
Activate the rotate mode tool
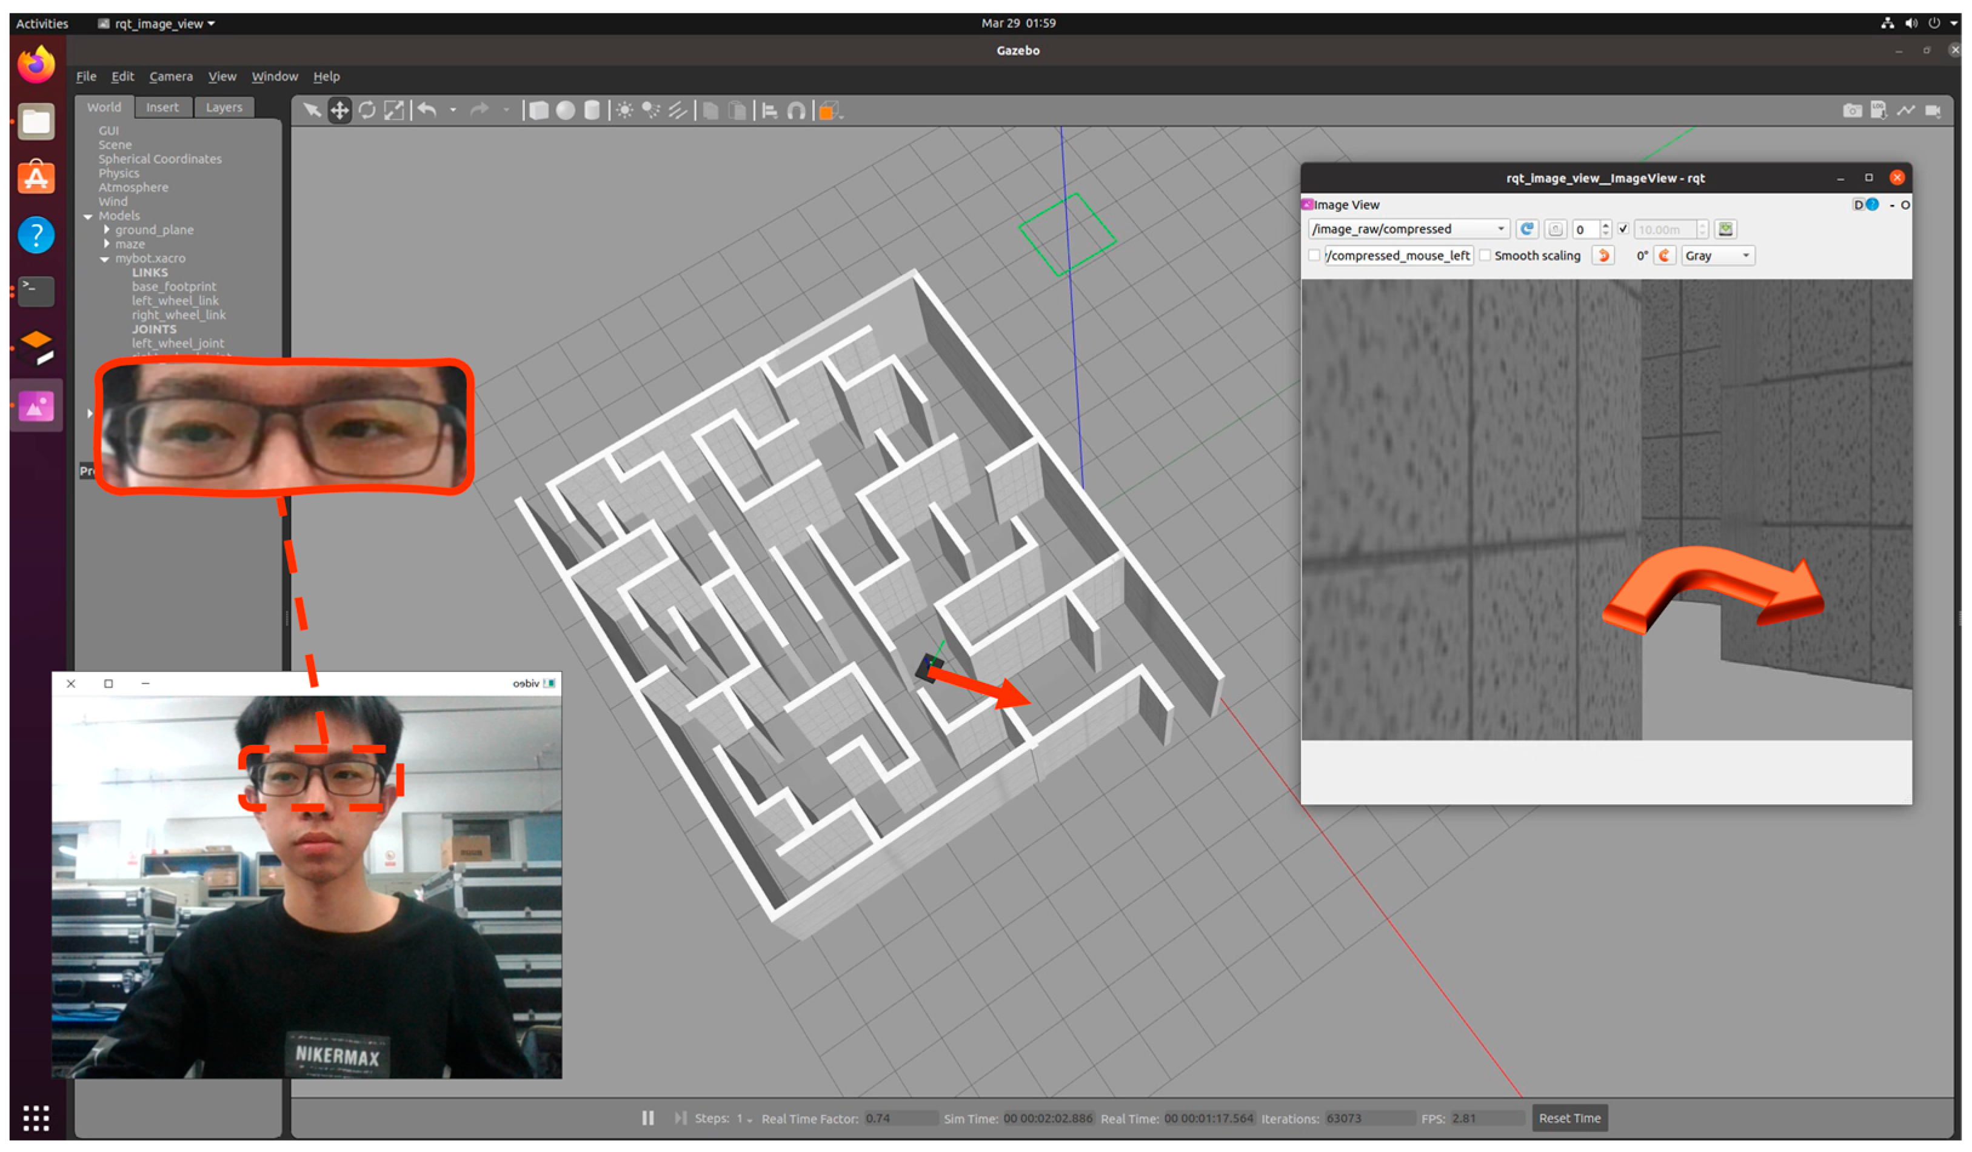367,110
